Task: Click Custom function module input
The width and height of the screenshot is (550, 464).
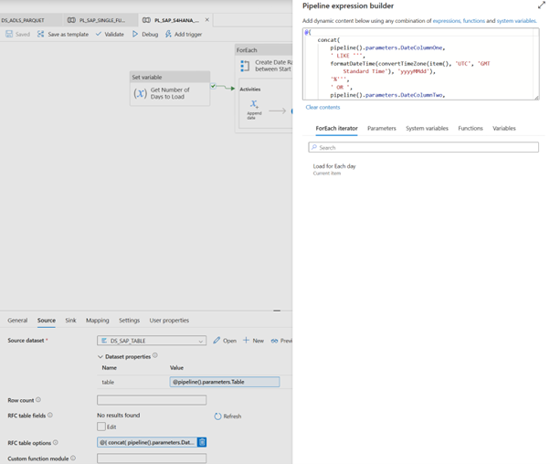Action: click(x=152, y=458)
